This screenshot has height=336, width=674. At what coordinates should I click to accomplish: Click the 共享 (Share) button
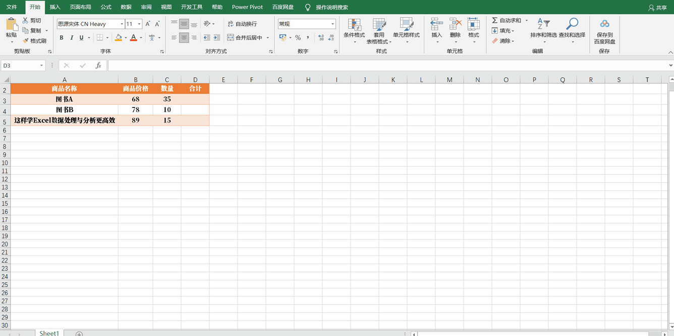click(657, 8)
